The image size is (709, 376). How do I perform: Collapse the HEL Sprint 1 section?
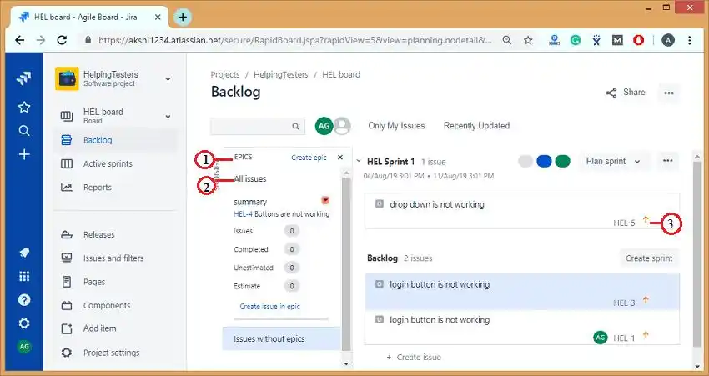point(359,162)
